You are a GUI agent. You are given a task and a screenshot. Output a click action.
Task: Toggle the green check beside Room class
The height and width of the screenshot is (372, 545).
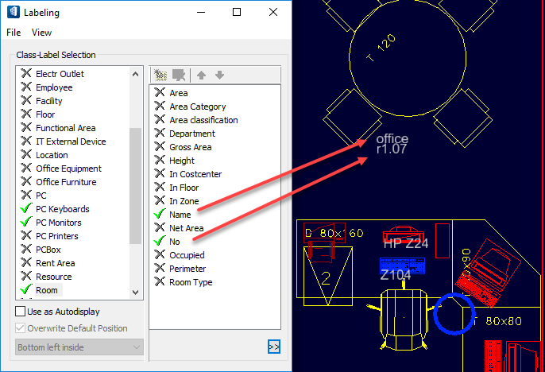click(x=26, y=289)
